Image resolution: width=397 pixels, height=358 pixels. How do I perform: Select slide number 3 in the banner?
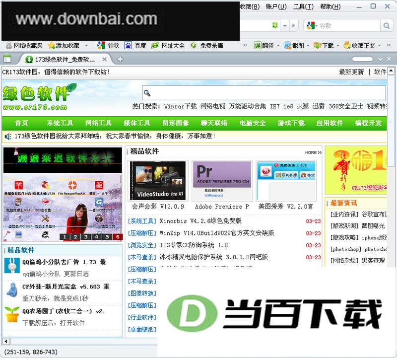click(x=86, y=237)
